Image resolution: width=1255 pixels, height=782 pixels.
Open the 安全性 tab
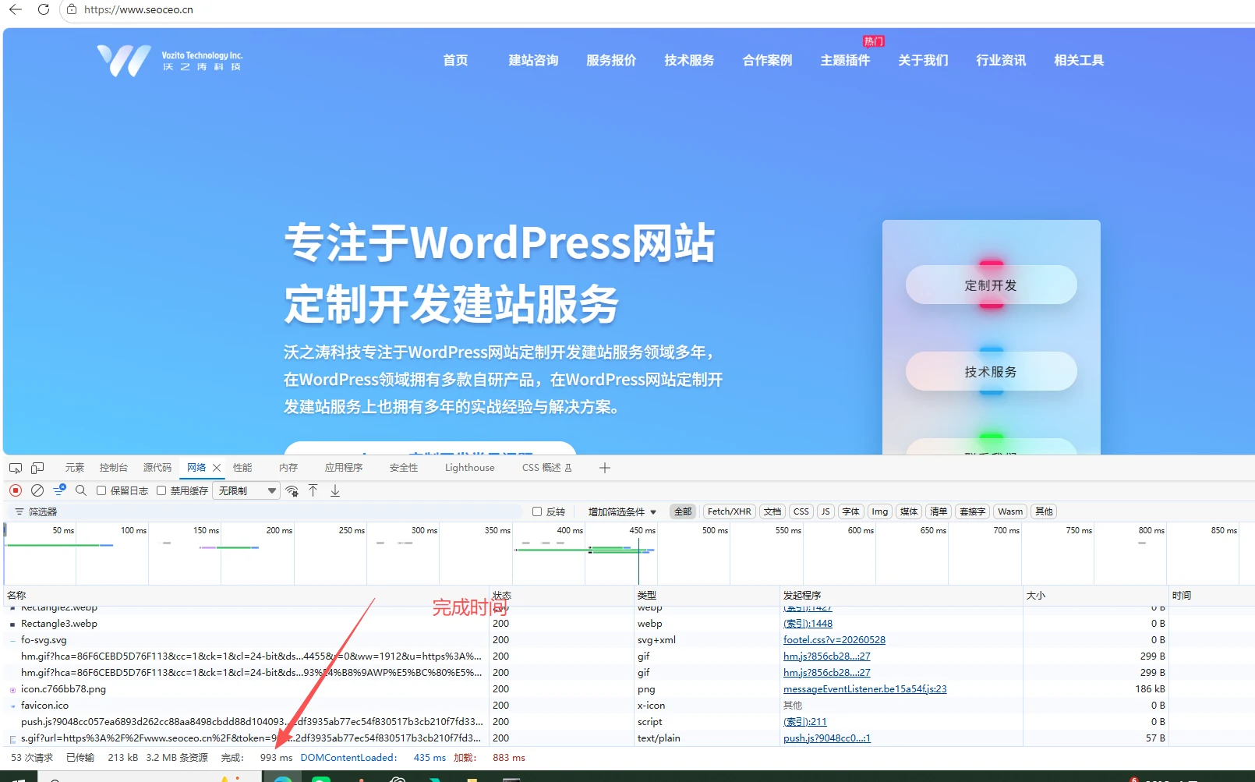pyautogui.click(x=404, y=468)
